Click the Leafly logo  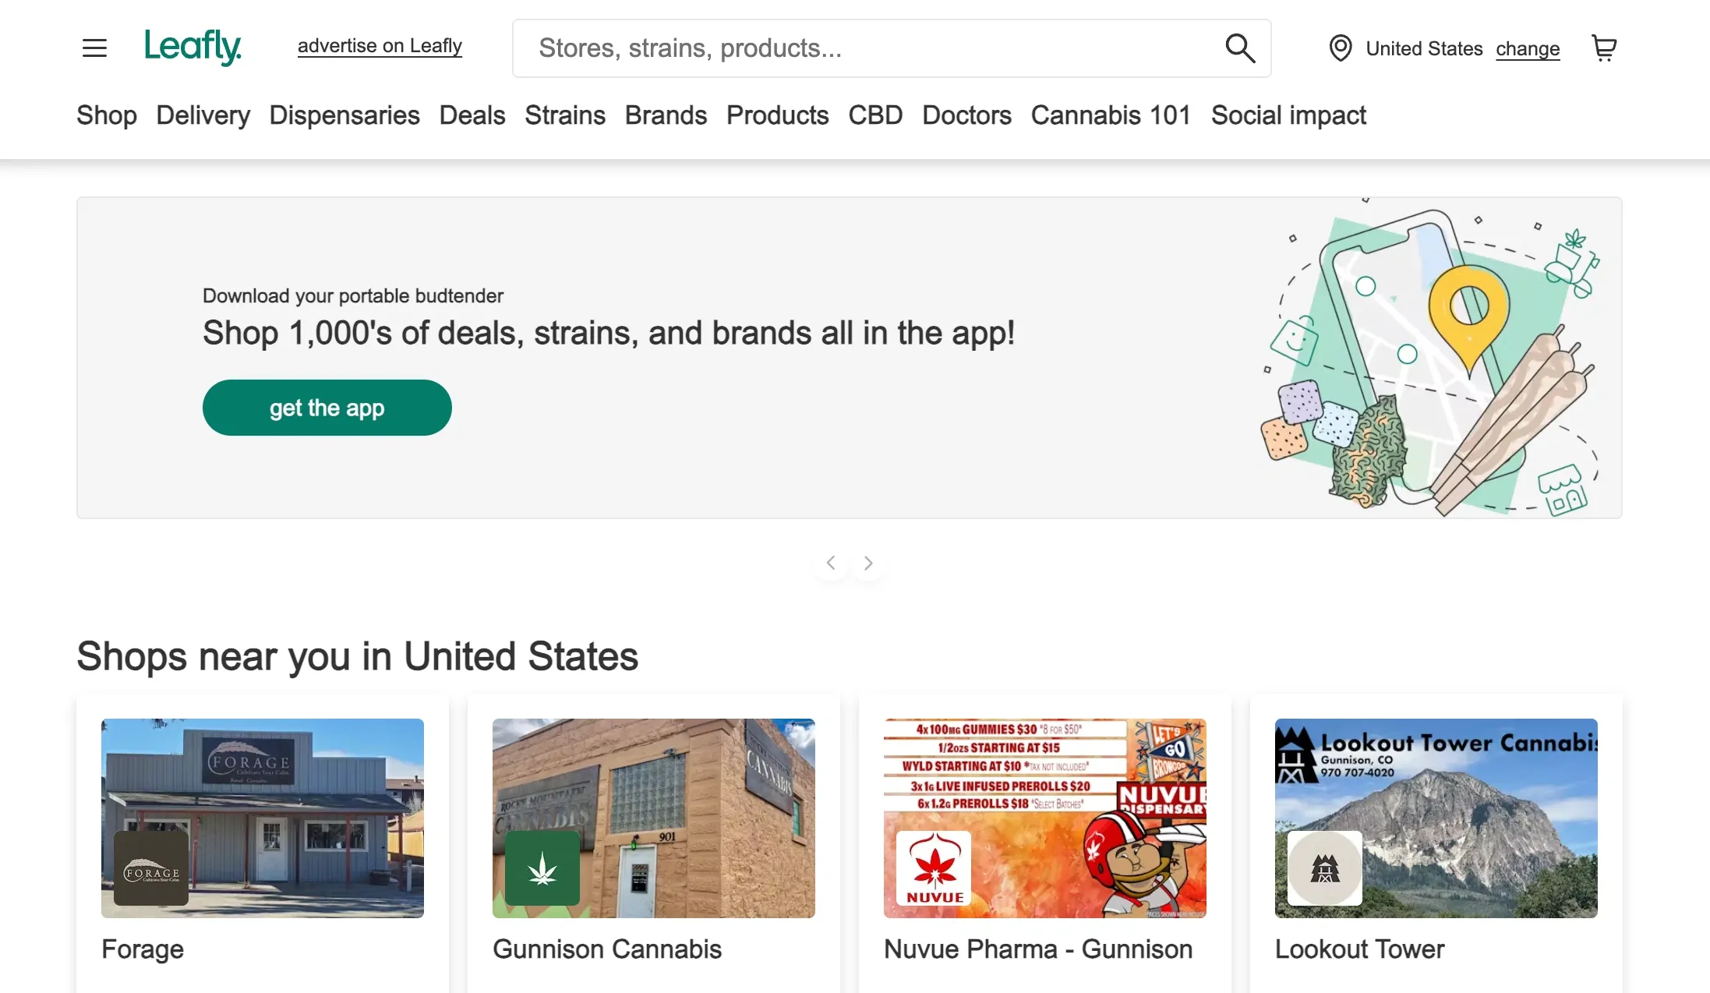click(193, 47)
